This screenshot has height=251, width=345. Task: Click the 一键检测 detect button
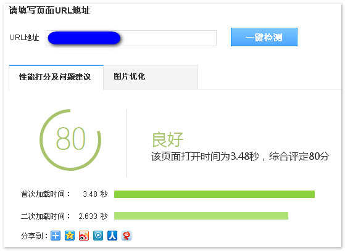tap(264, 37)
